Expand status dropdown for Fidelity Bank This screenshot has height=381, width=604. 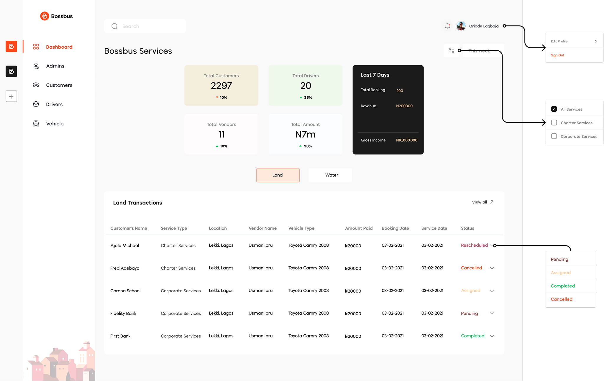(492, 314)
